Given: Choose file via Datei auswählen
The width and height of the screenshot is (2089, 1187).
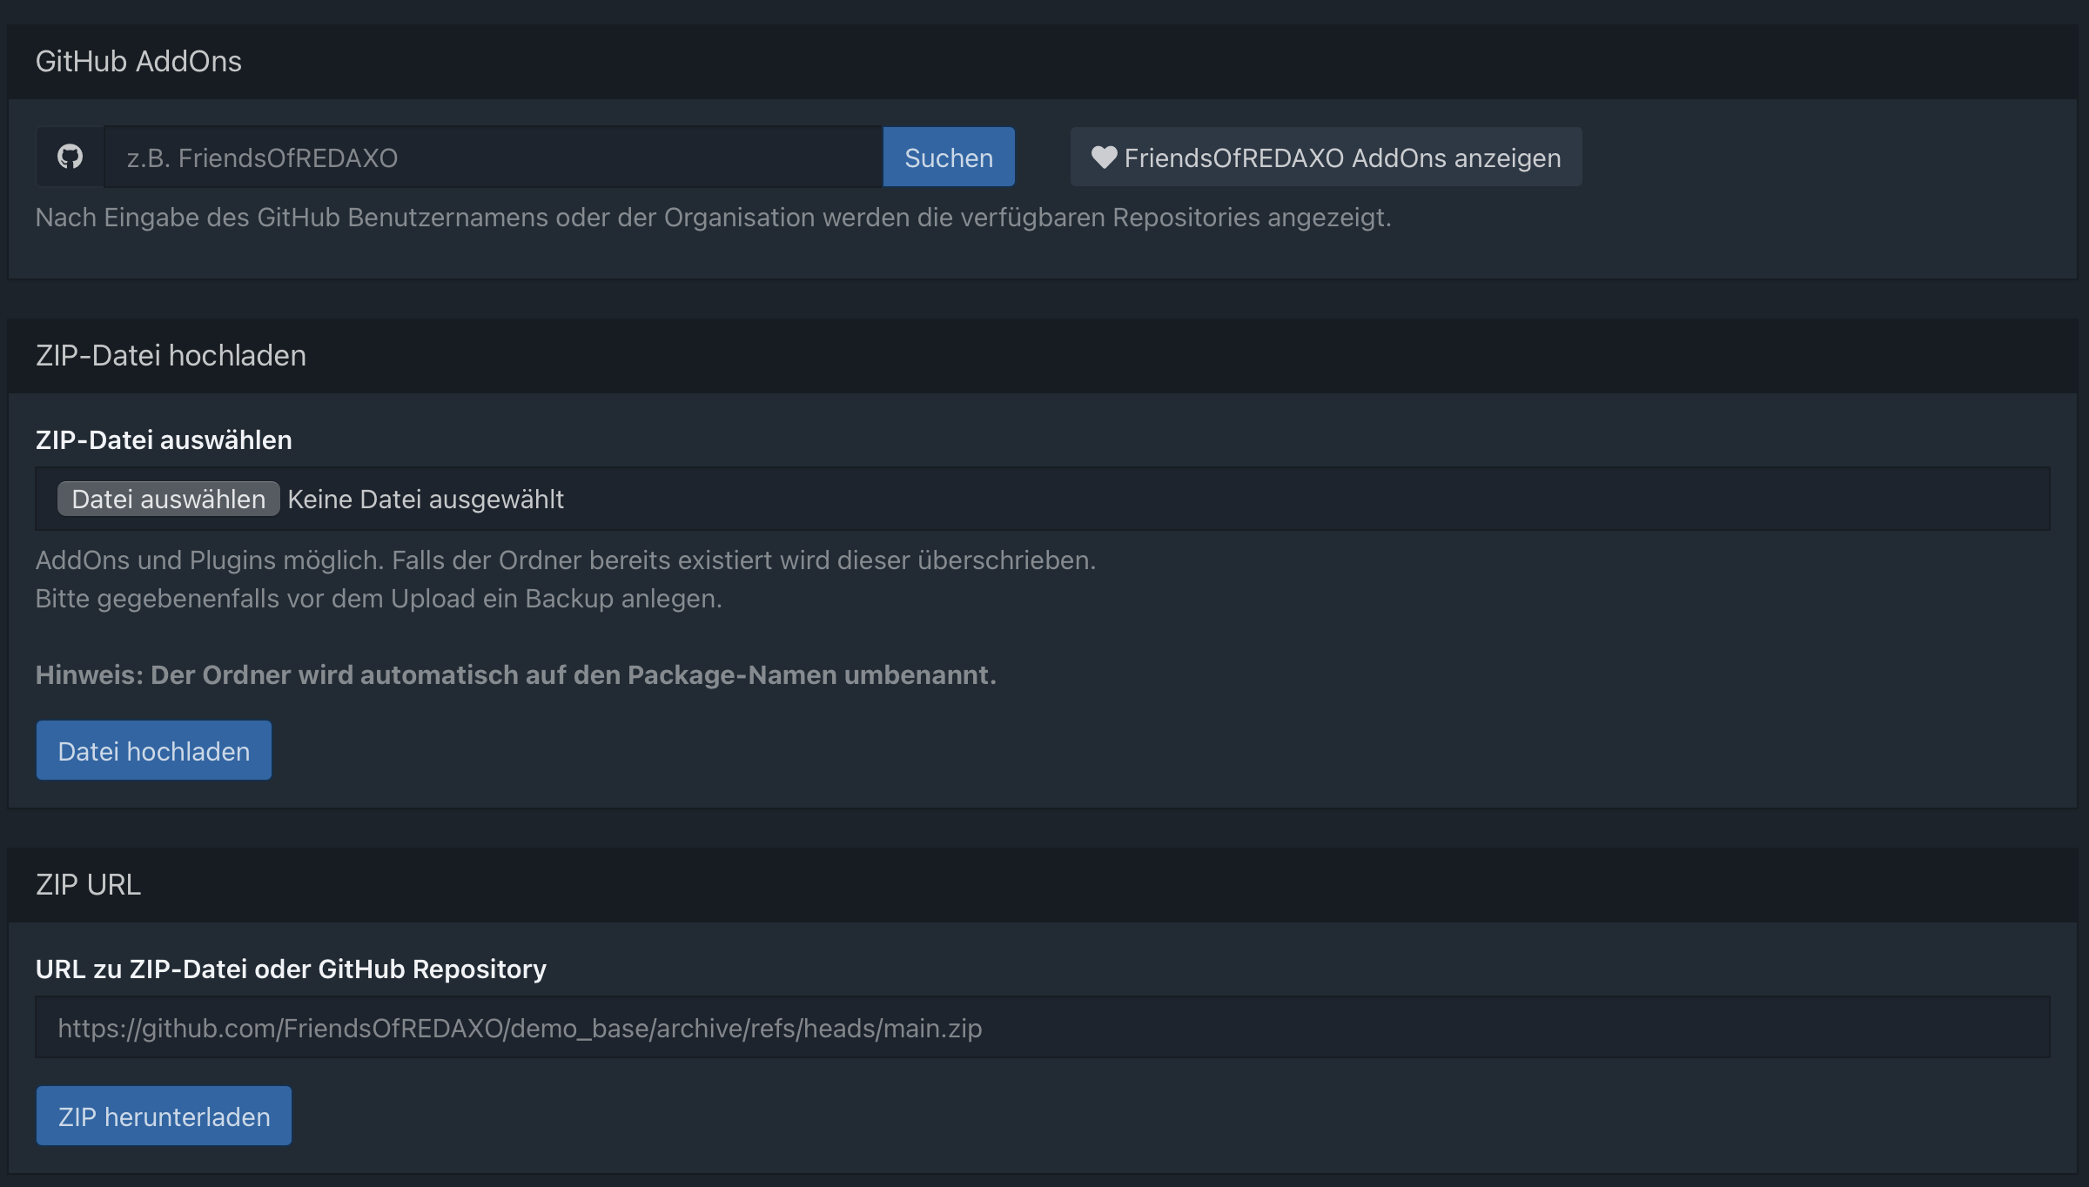Looking at the screenshot, I should tap(169, 499).
